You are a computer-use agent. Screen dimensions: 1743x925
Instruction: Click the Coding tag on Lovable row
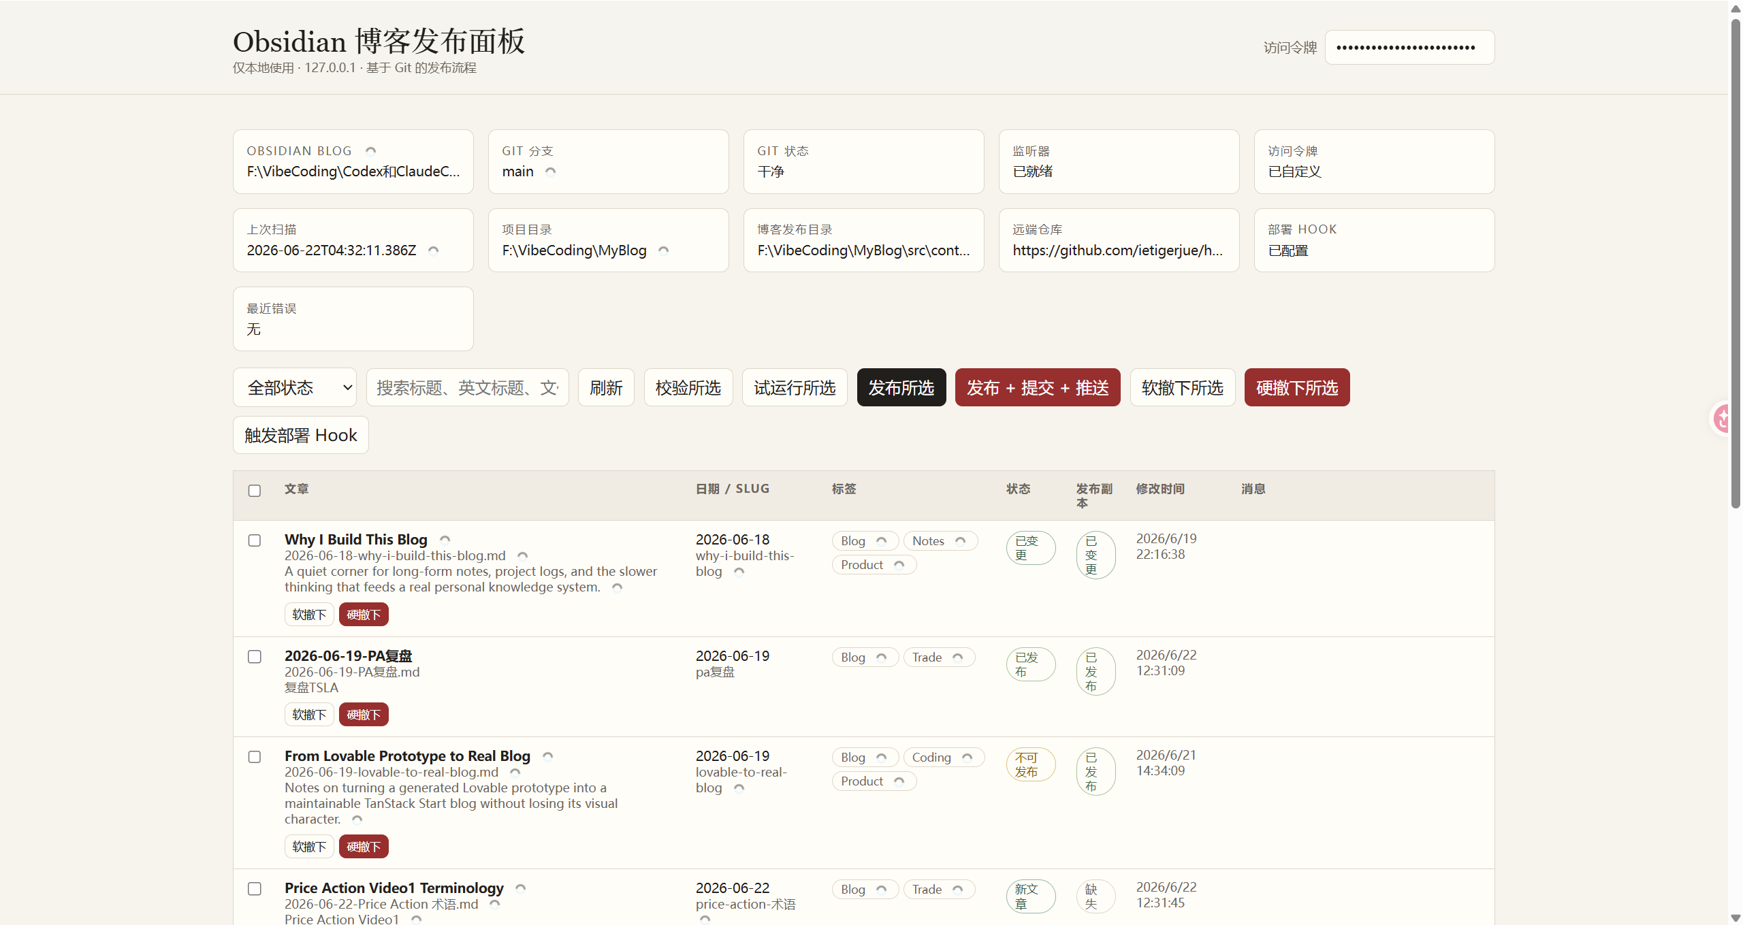point(944,758)
